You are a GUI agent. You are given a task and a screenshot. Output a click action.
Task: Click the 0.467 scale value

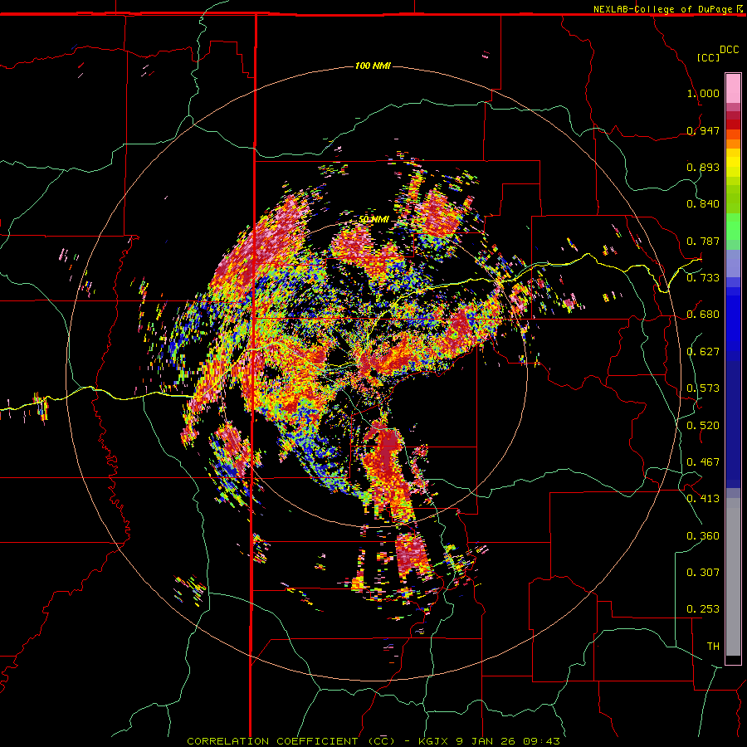pyautogui.click(x=703, y=462)
